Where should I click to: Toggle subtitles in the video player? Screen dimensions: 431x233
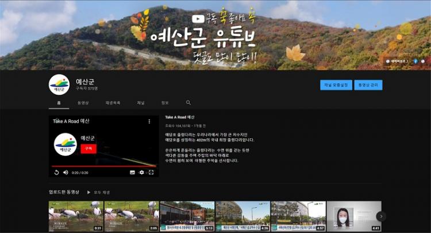[132, 172]
